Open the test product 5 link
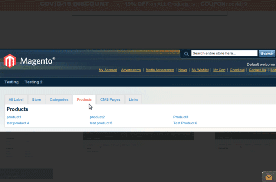Viewport: 276px width, 182px height. (x=101, y=123)
